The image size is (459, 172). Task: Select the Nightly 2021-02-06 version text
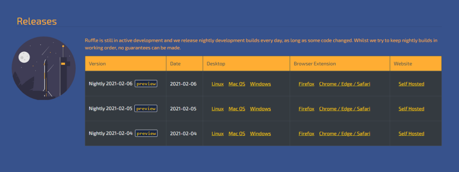(x=111, y=84)
